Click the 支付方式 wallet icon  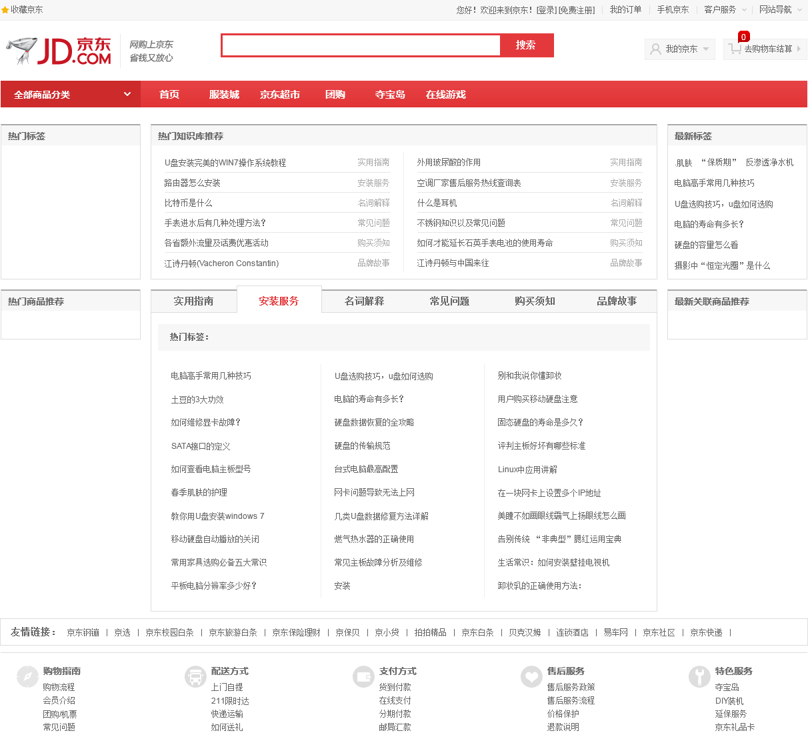[363, 677]
